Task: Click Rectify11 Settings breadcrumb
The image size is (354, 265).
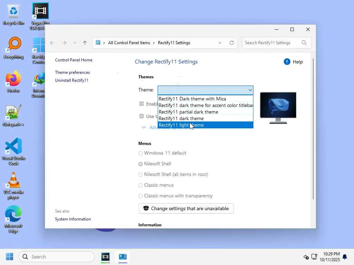Action: pyautogui.click(x=174, y=43)
